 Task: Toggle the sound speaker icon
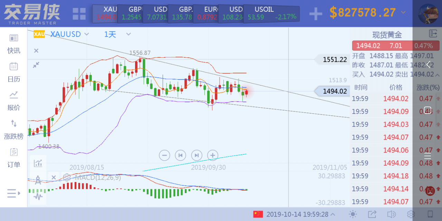point(391,214)
